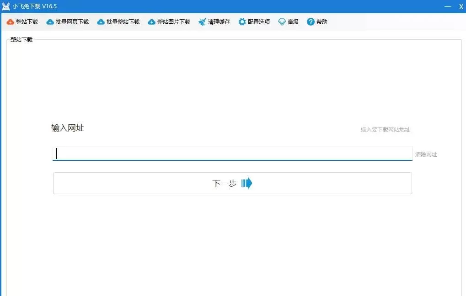Open the 高级 advanced options icon
The image size is (466, 296).
(281, 21)
